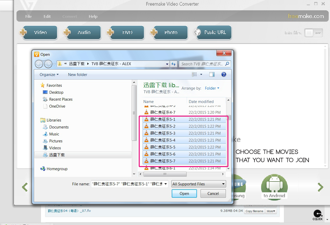Click the change view icon
The width and height of the screenshot is (330, 225).
[194, 74]
